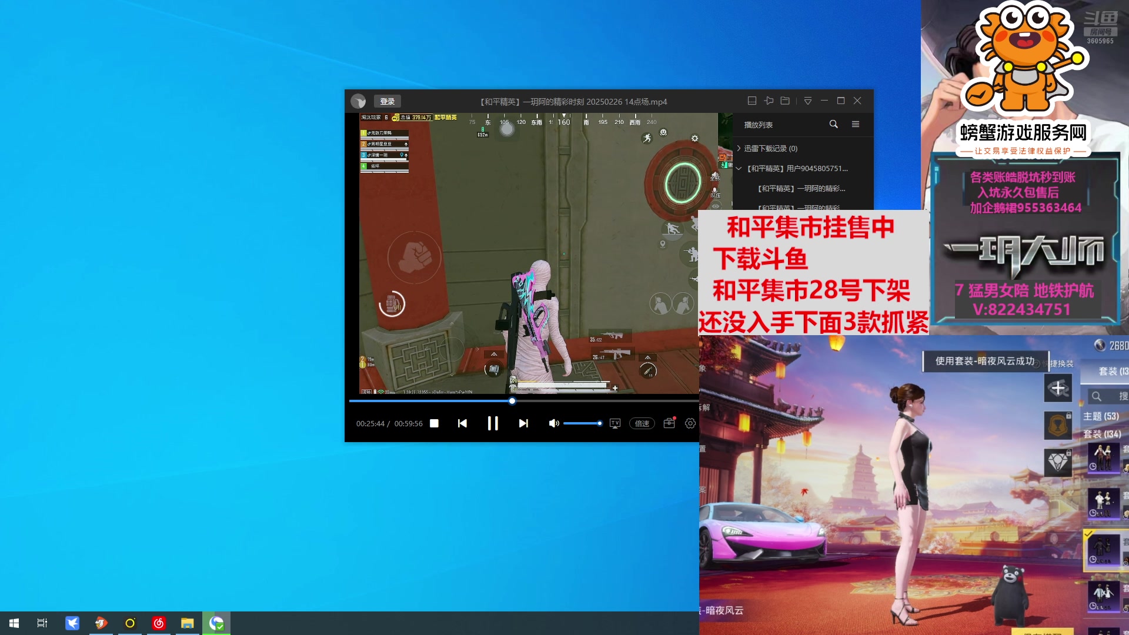This screenshot has height=635, width=1129.
Task: Select 套装 (134) category in outfit list
Action: (1102, 434)
